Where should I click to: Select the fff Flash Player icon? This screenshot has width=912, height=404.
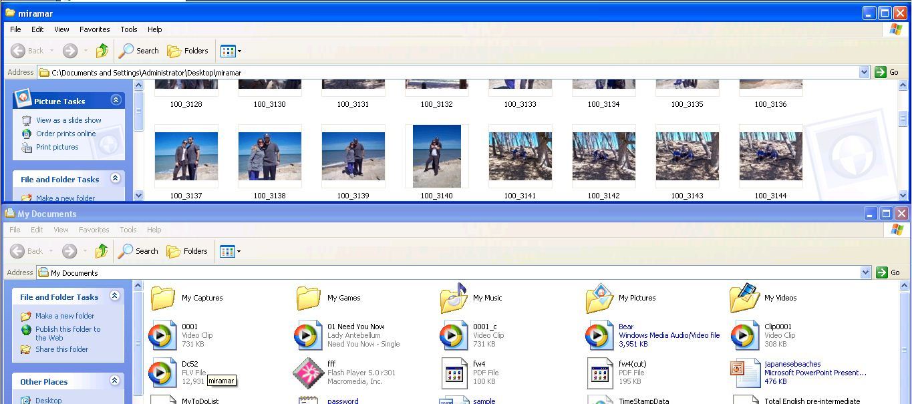[308, 373]
